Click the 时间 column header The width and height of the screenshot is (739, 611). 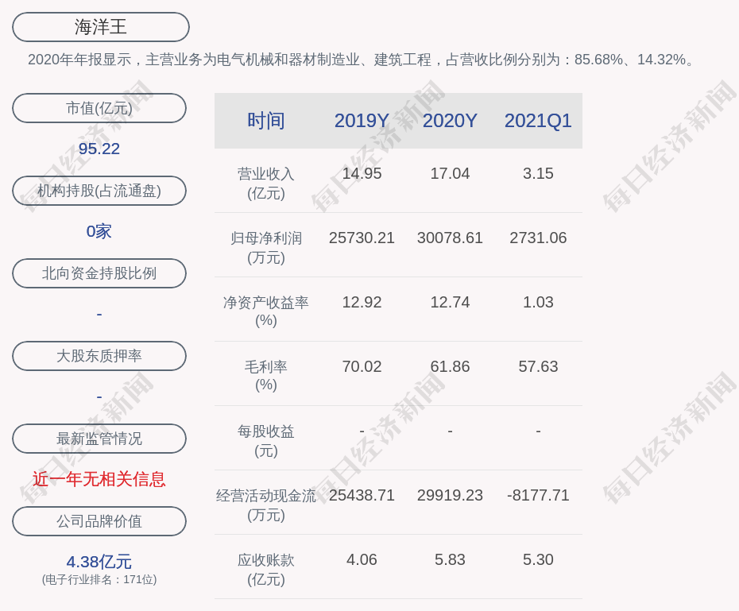click(x=266, y=121)
